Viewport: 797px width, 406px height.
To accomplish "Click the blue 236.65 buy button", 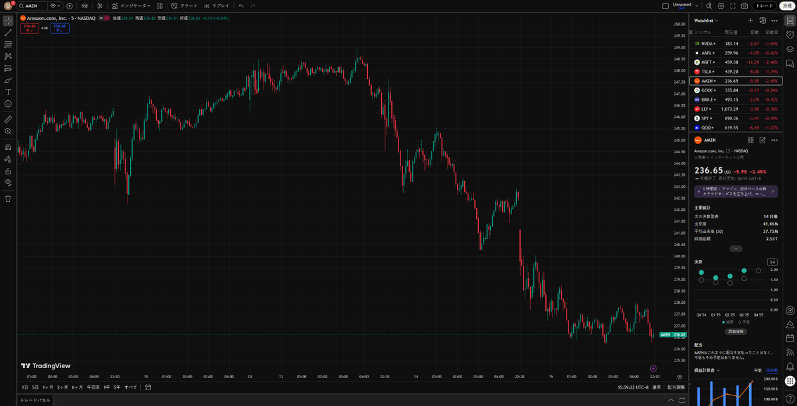I will (x=60, y=28).
